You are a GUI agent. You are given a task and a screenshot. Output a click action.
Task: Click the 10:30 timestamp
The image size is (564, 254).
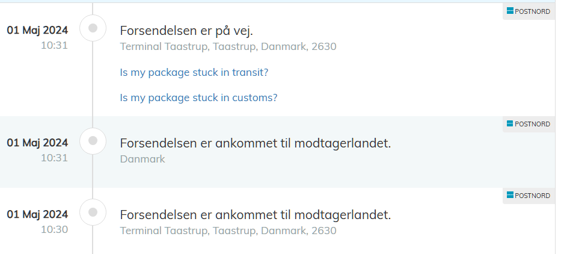(x=54, y=229)
